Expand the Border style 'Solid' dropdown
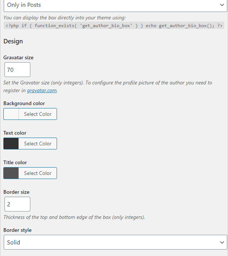This screenshot has height=256, width=228. 115,242
